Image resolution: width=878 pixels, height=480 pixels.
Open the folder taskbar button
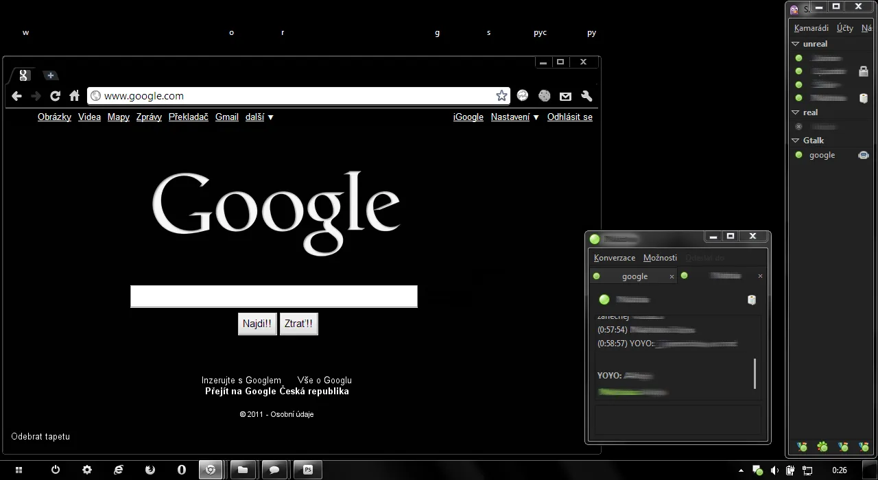[243, 470]
